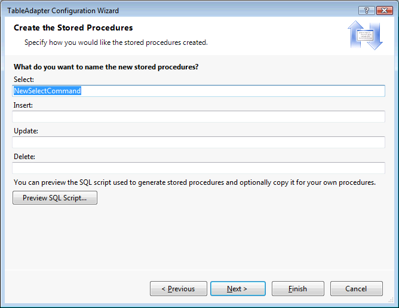Click the "What do you want to name" question

106,67
